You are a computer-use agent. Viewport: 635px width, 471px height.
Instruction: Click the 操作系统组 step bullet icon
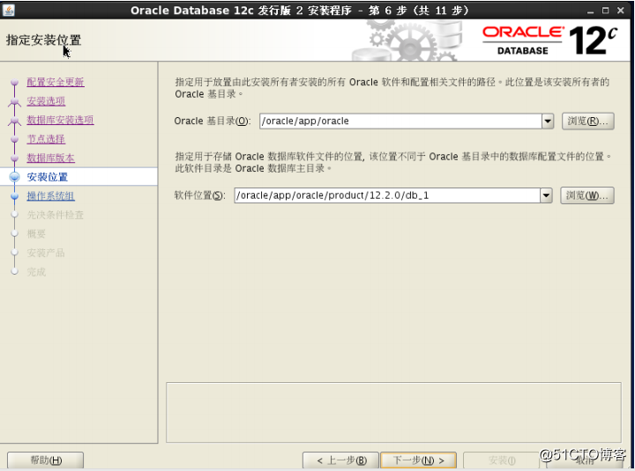[15, 196]
